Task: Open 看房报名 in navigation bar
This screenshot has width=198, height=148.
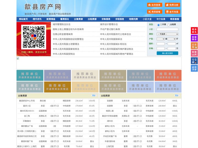Action: click(65, 19)
